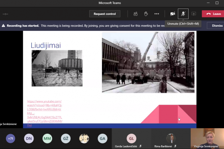The image size is (224, 149).
Task: Select participant avatar MM
Action: pos(47,139)
